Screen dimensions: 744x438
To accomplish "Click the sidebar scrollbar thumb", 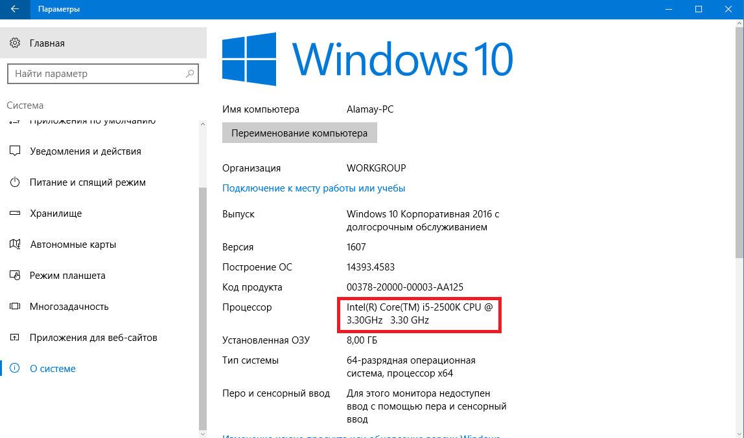I will click(203, 308).
